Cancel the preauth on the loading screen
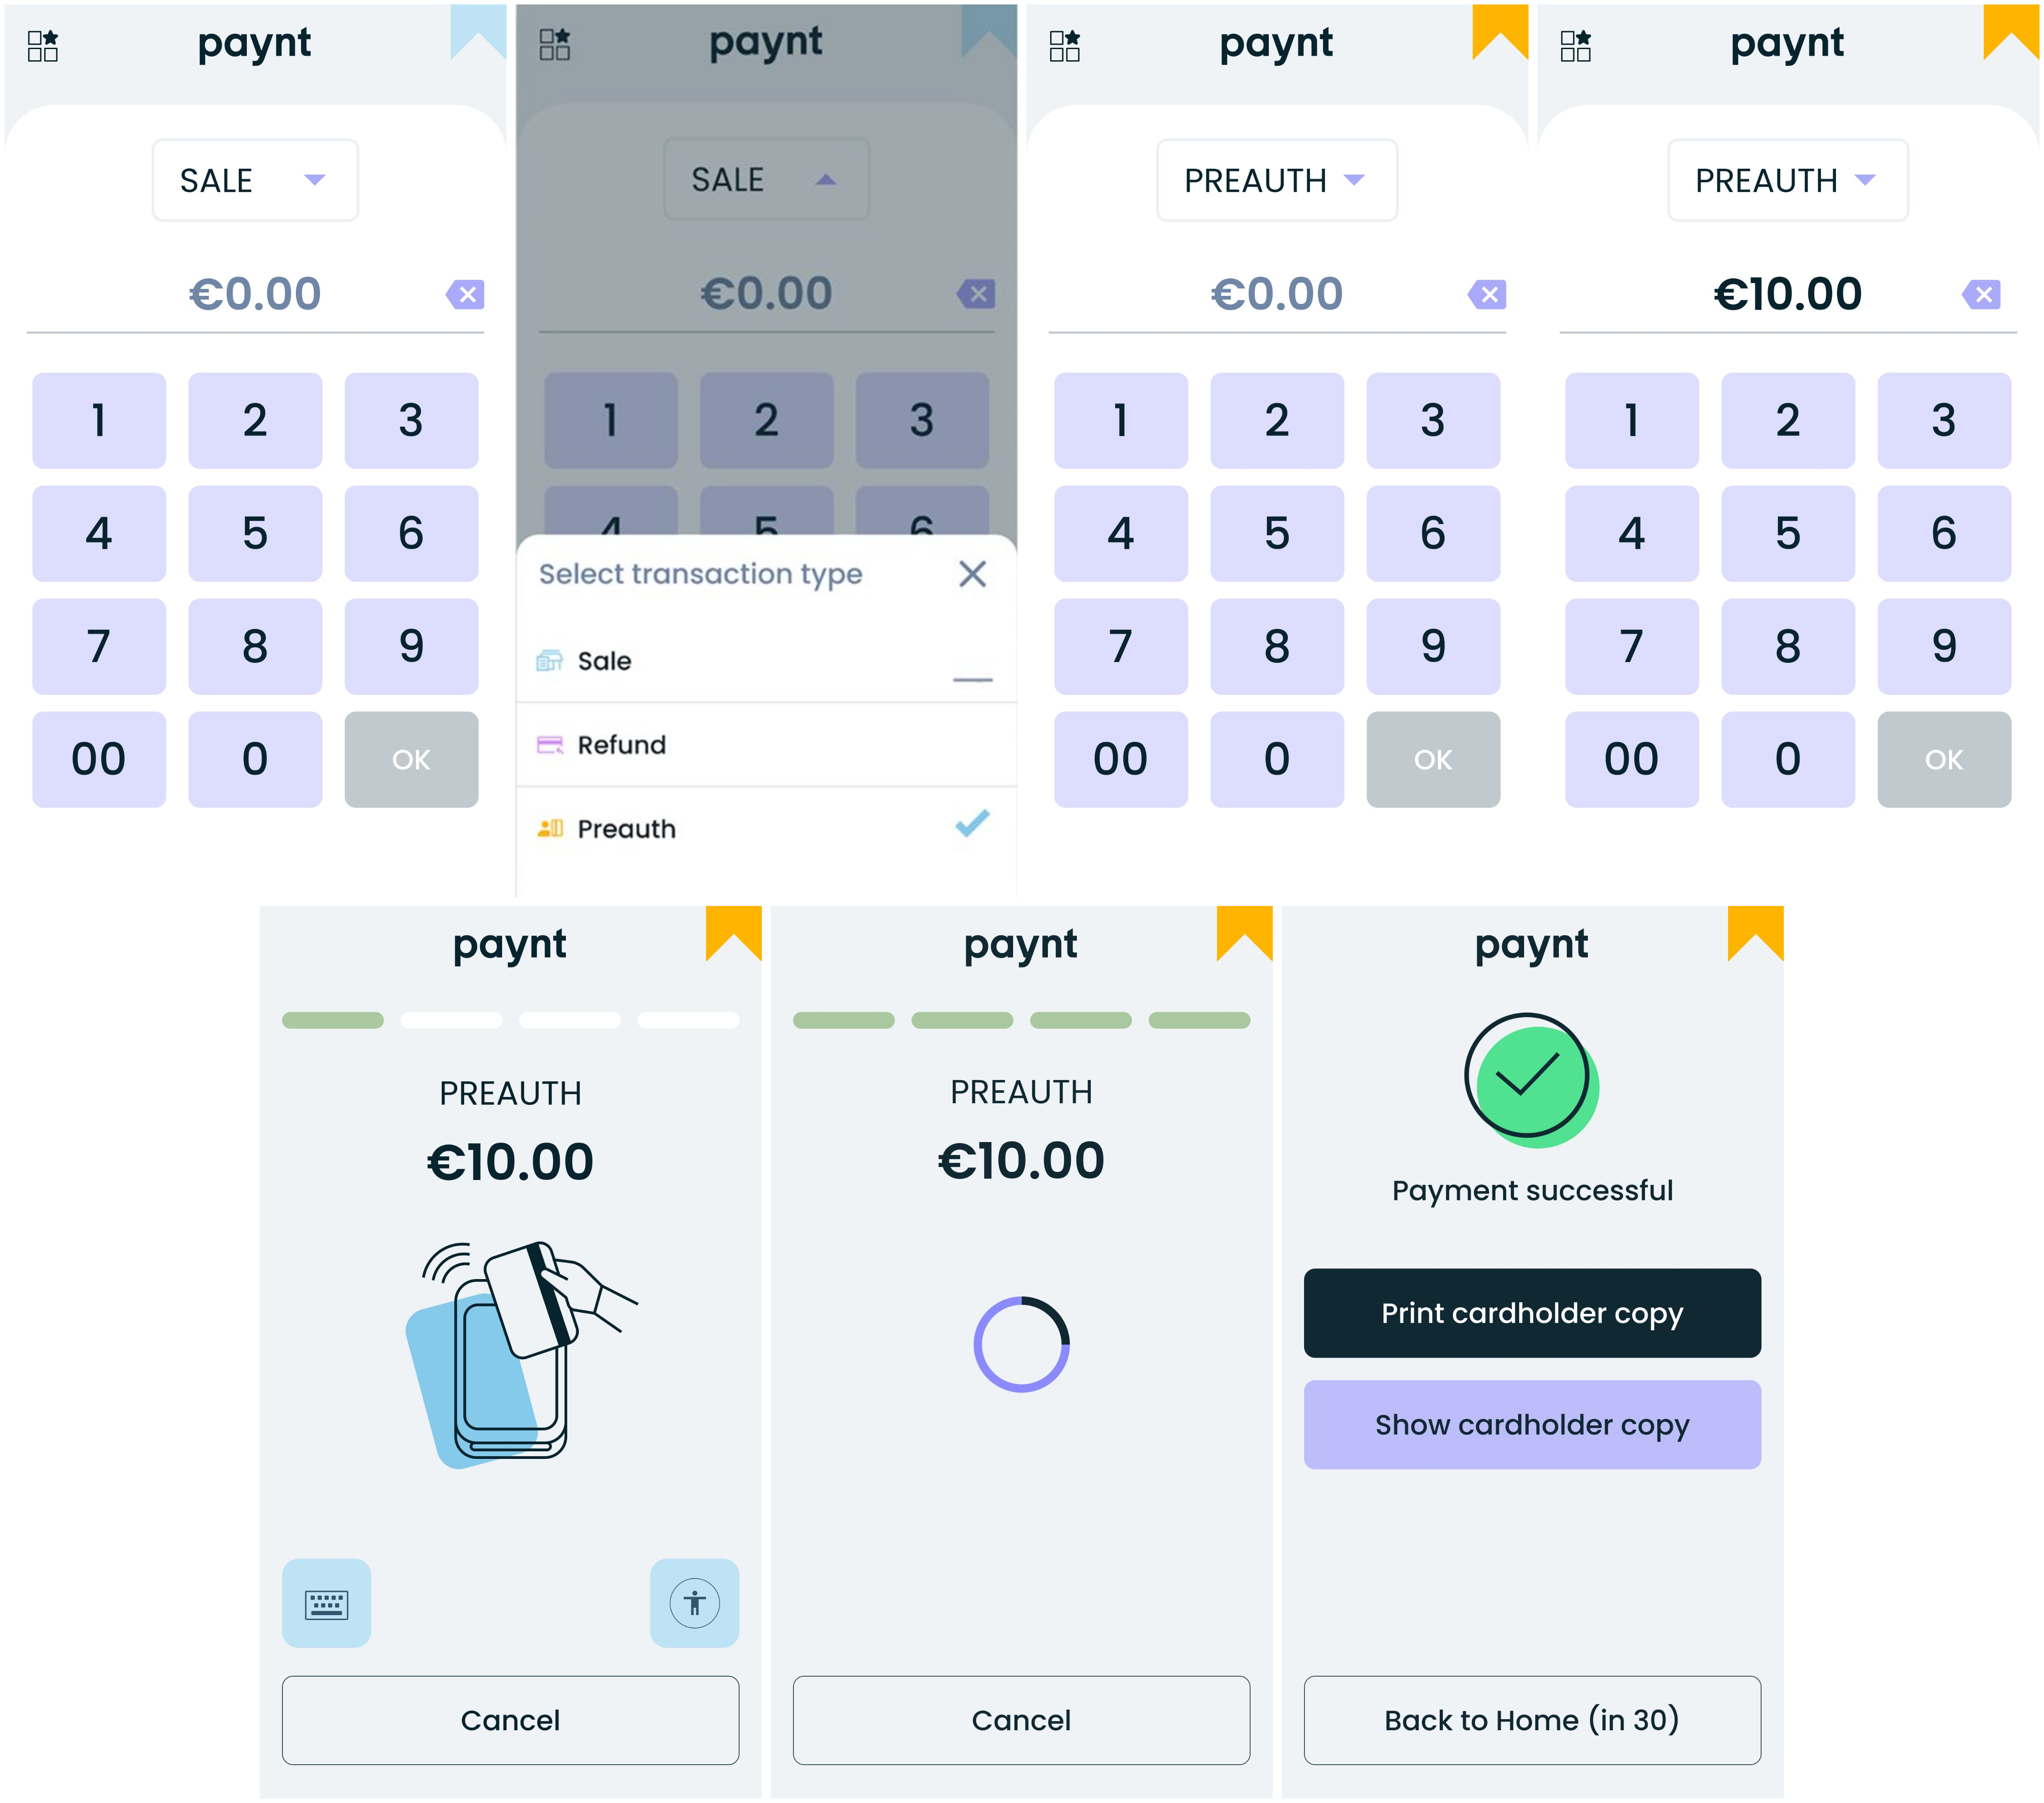The height and width of the screenshot is (1803, 2044). pyautogui.click(x=1021, y=1720)
